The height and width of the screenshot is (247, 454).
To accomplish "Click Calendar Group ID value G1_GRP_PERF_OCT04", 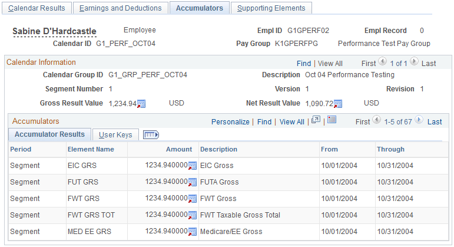I will pos(148,75).
